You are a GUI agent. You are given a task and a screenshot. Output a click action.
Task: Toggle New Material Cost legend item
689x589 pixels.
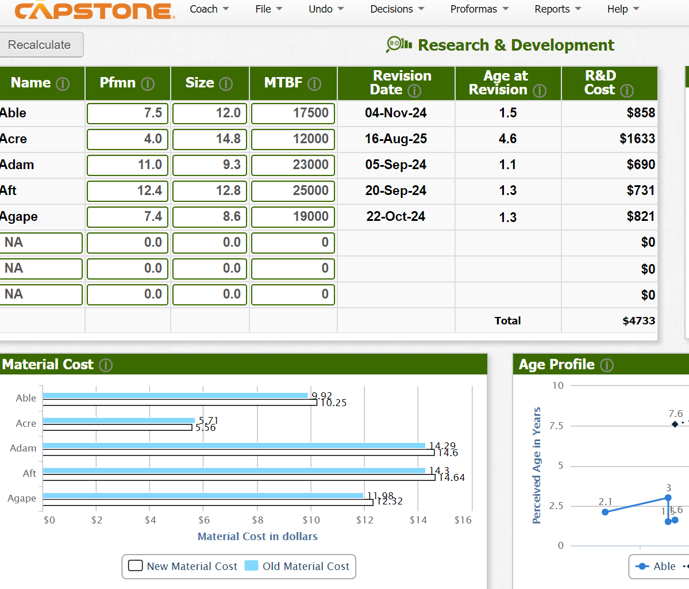coord(182,566)
